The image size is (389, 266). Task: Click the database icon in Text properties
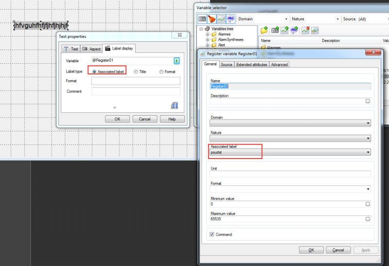click(x=175, y=106)
